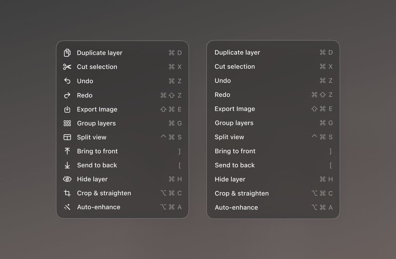
Task: Click the ⇧⌘ E shortcut in the icon menu
Action: [x=171, y=109]
